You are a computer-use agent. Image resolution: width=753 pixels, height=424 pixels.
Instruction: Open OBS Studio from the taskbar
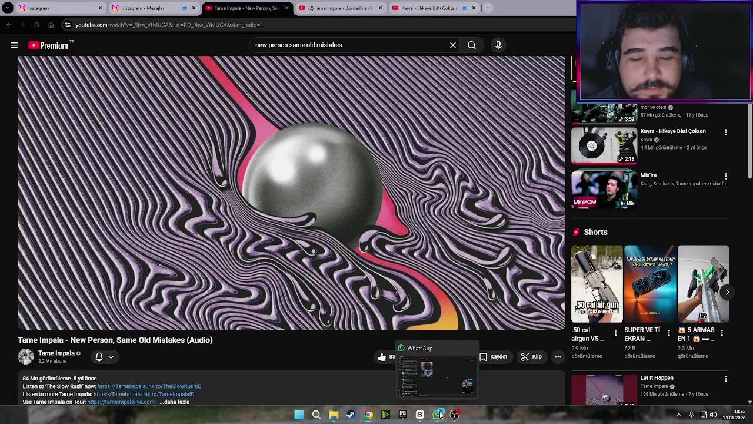455,415
